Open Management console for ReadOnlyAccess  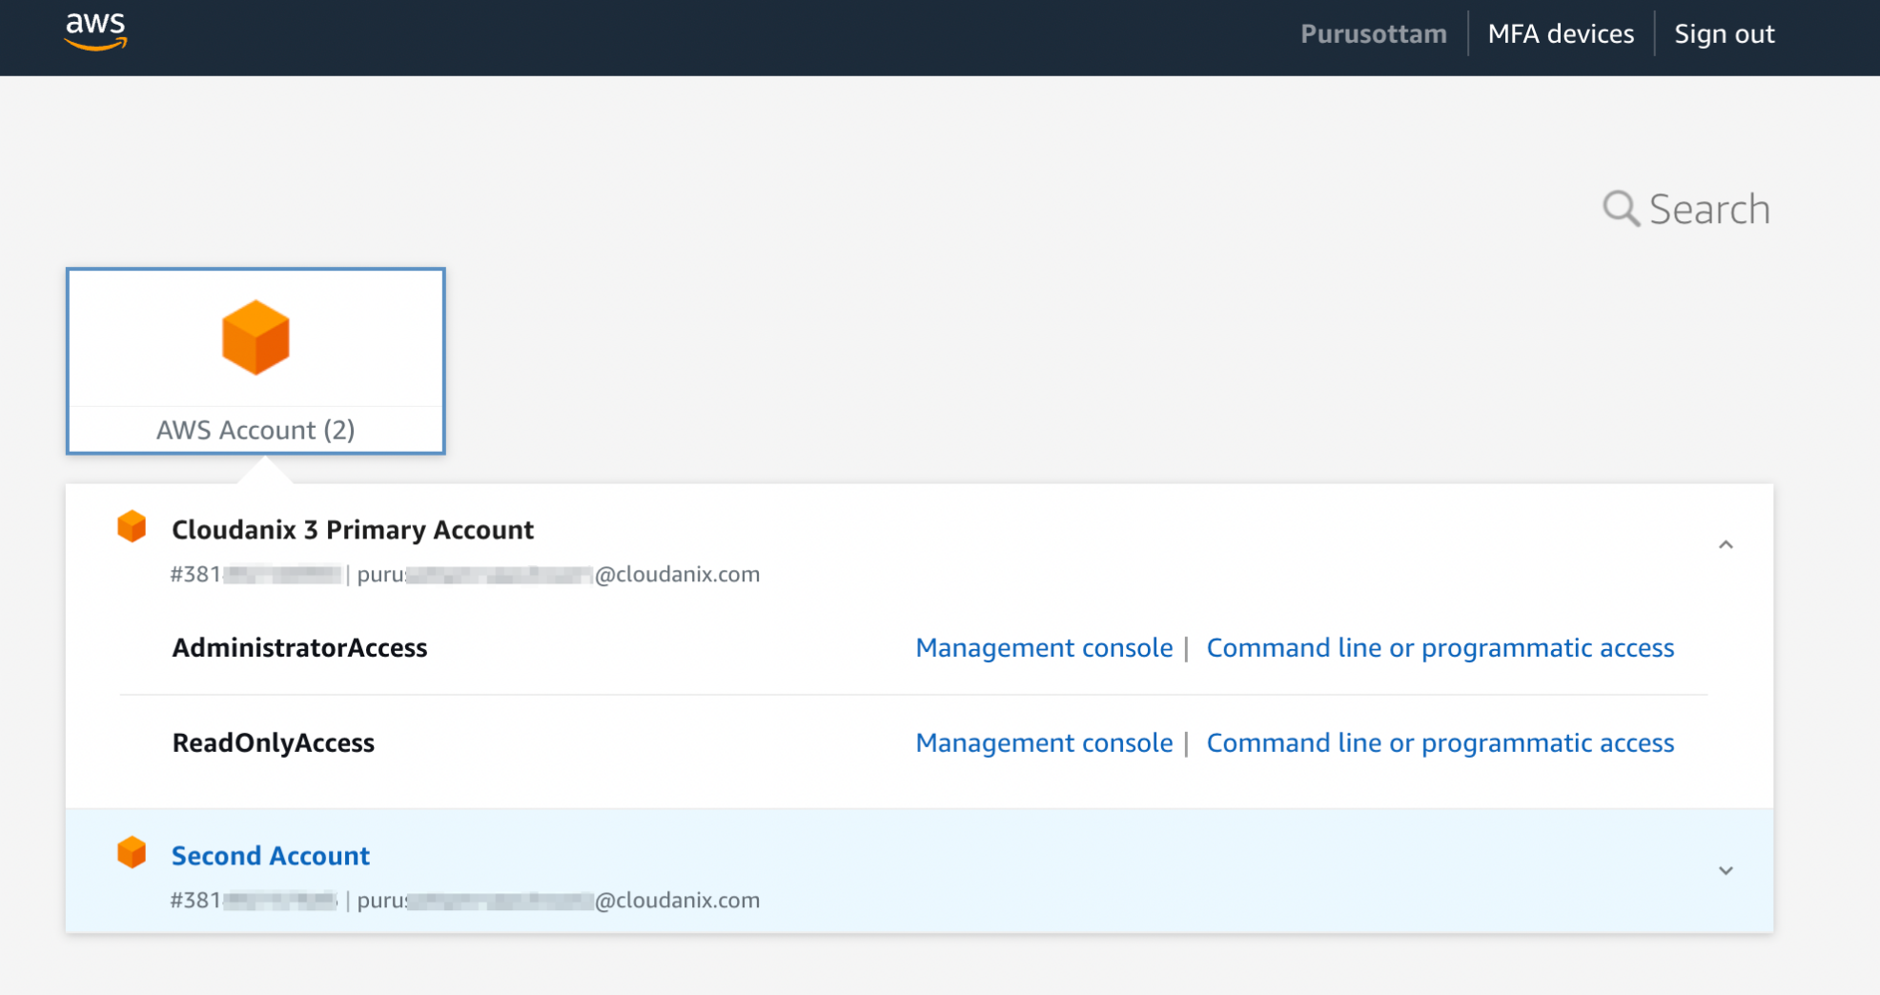coord(1044,743)
